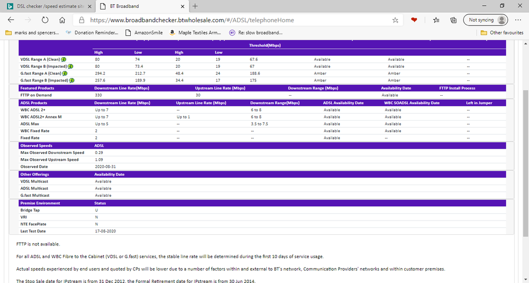Refresh the current page

45,20
